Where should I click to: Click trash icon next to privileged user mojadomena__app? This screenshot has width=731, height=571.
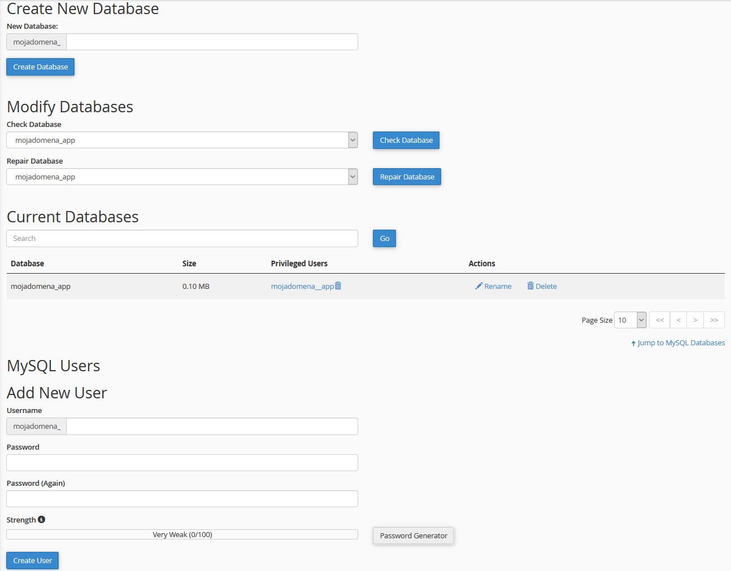pyautogui.click(x=338, y=286)
